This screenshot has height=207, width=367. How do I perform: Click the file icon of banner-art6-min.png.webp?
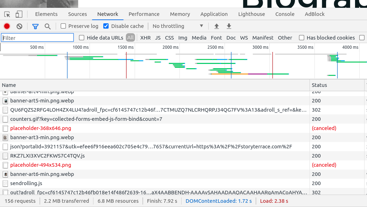pos(5,174)
